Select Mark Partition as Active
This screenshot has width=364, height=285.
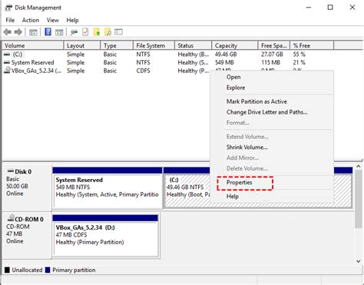(256, 101)
